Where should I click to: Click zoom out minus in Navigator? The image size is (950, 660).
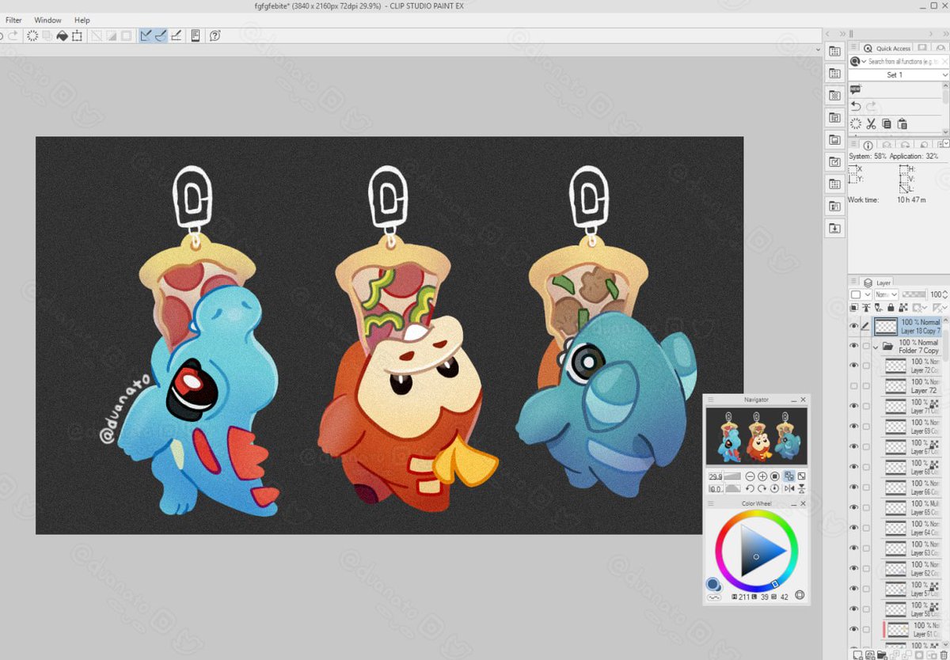pos(750,476)
